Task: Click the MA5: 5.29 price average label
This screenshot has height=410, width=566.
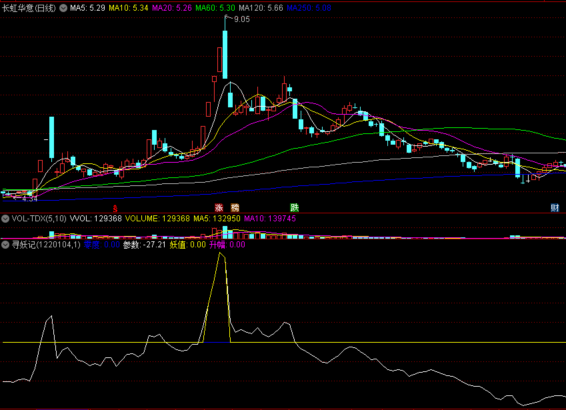Action: [x=88, y=8]
